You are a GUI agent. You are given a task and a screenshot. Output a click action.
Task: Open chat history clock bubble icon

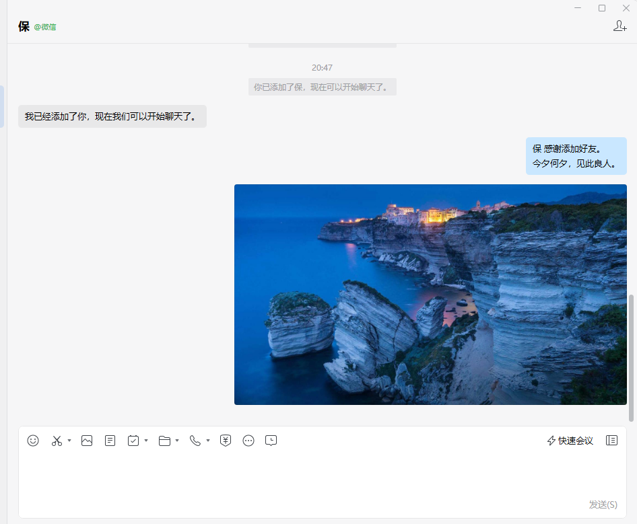[271, 441]
